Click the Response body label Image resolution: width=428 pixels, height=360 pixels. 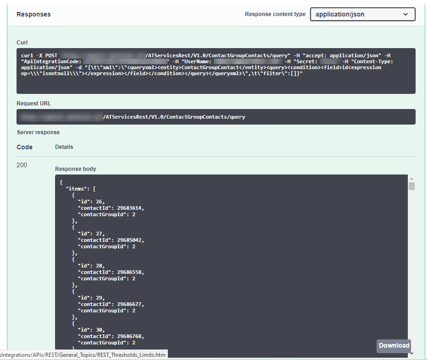point(75,169)
